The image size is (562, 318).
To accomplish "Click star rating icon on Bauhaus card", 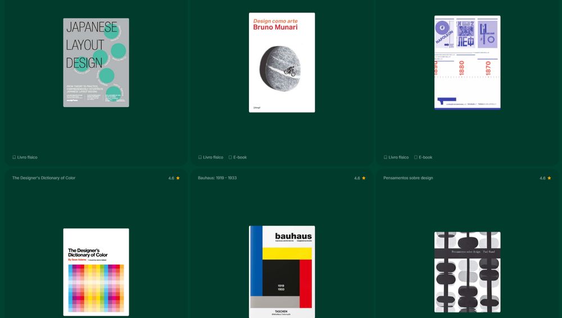I will (x=364, y=178).
